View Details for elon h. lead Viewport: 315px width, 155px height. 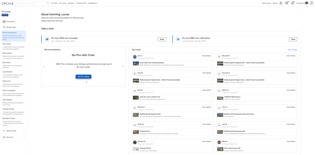[207, 56]
